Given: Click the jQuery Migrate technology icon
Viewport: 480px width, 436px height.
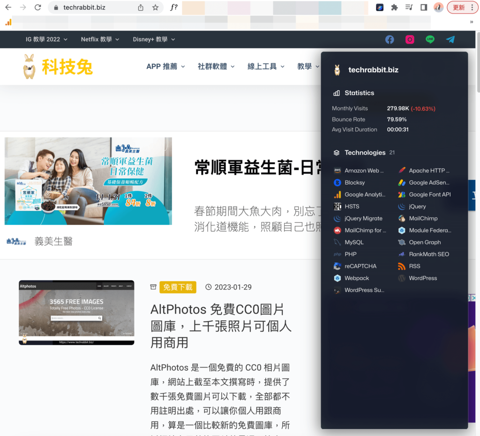Looking at the screenshot, I should pos(337,218).
